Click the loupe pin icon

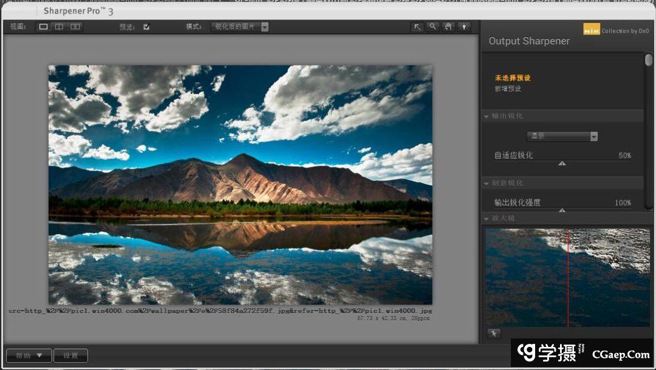494,333
